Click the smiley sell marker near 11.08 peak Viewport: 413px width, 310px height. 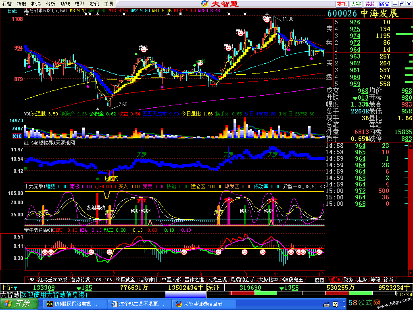click(x=267, y=19)
